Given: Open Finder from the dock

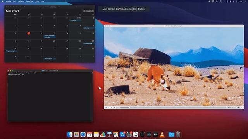Looking at the screenshot, I should tap(70, 134).
